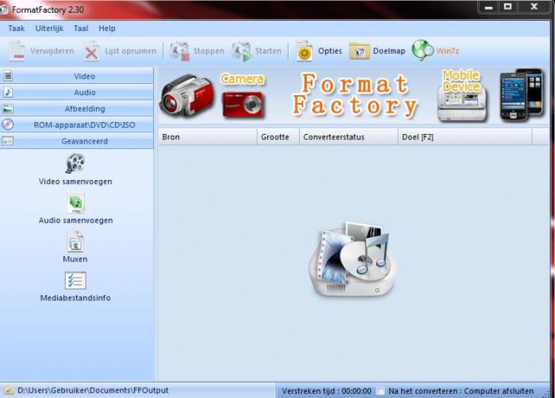Click the Stoppen toolbar label
This screenshot has height=398, width=555.
[x=209, y=52]
